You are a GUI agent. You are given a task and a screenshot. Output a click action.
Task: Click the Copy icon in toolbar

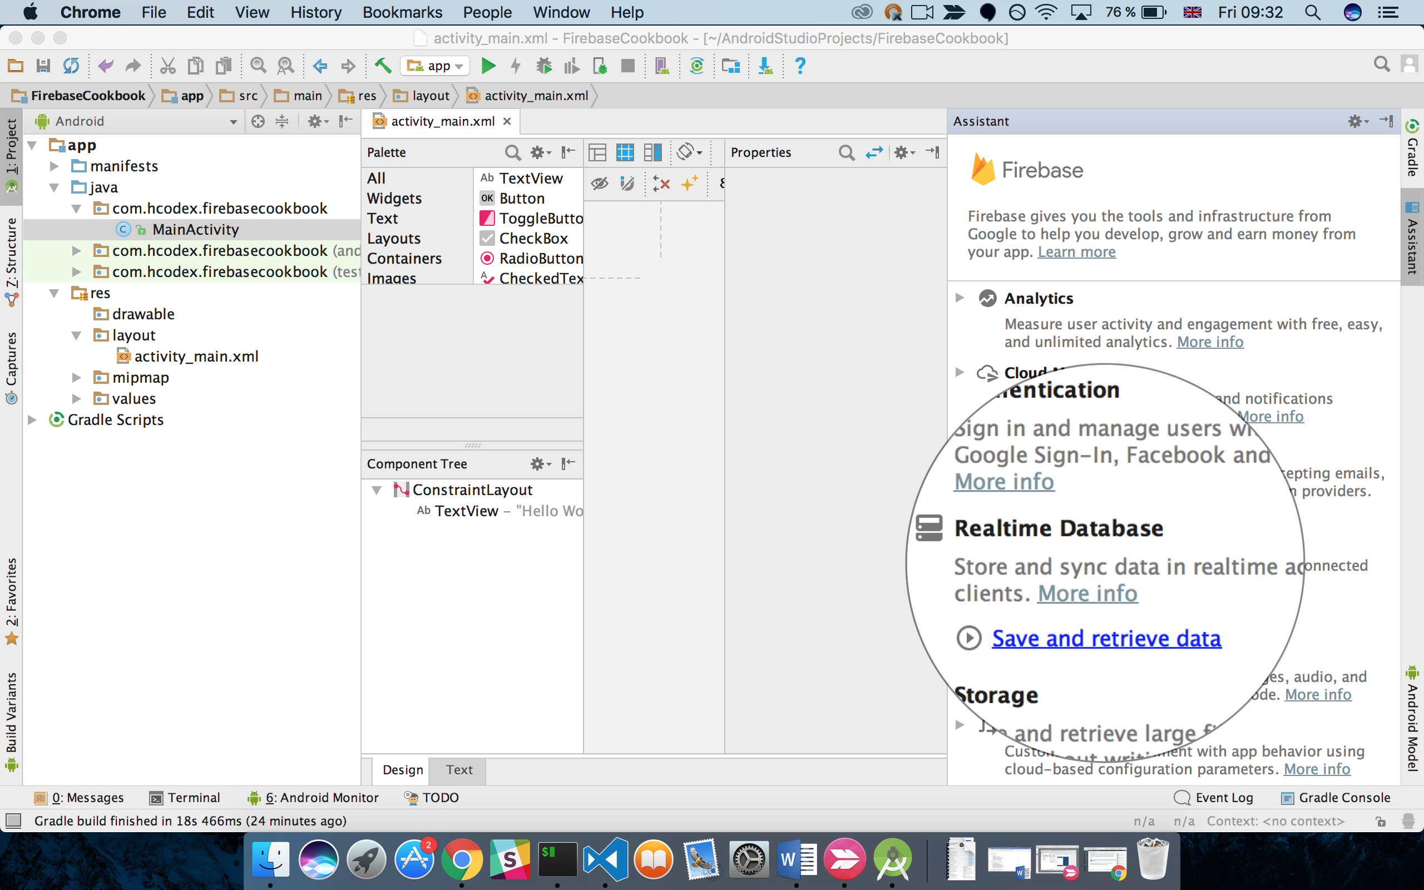195,65
